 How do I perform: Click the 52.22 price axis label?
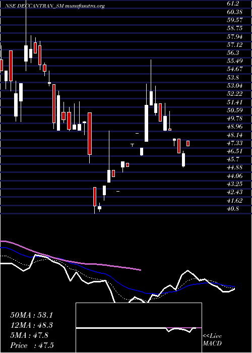click(x=235, y=94)
